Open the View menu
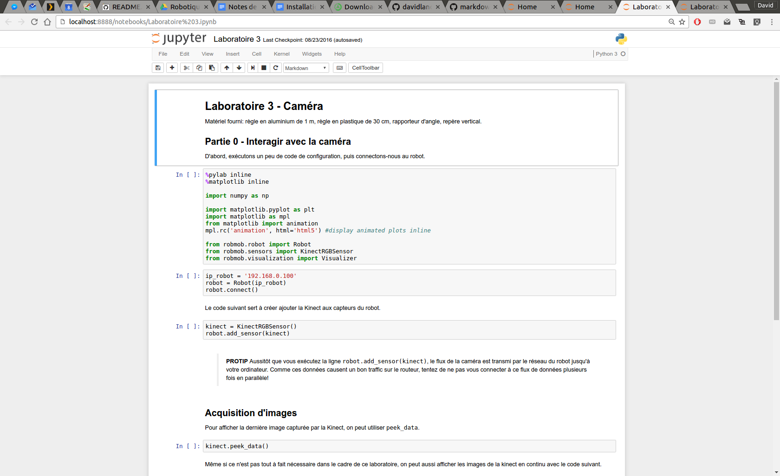Viewport: 780px width, 476px height. point(208,54)
